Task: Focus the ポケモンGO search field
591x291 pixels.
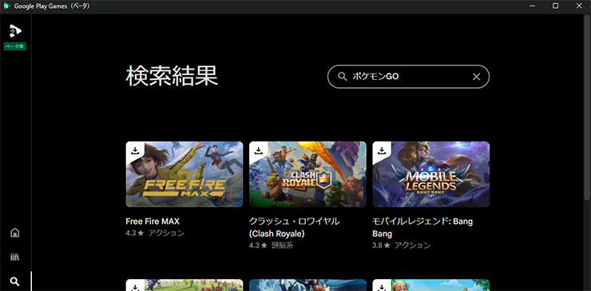Action: [408, 77]
